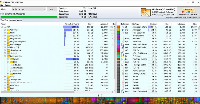
Task: Sort by Percent of Parent column header
Action: pyautogui.click(x=70, y=24)
